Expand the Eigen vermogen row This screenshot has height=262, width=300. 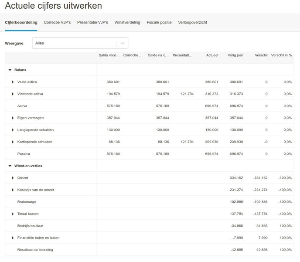tap(13, 118)
